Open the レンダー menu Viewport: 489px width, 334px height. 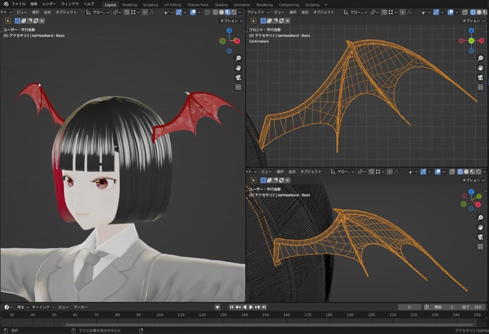[x=49, y=4]
